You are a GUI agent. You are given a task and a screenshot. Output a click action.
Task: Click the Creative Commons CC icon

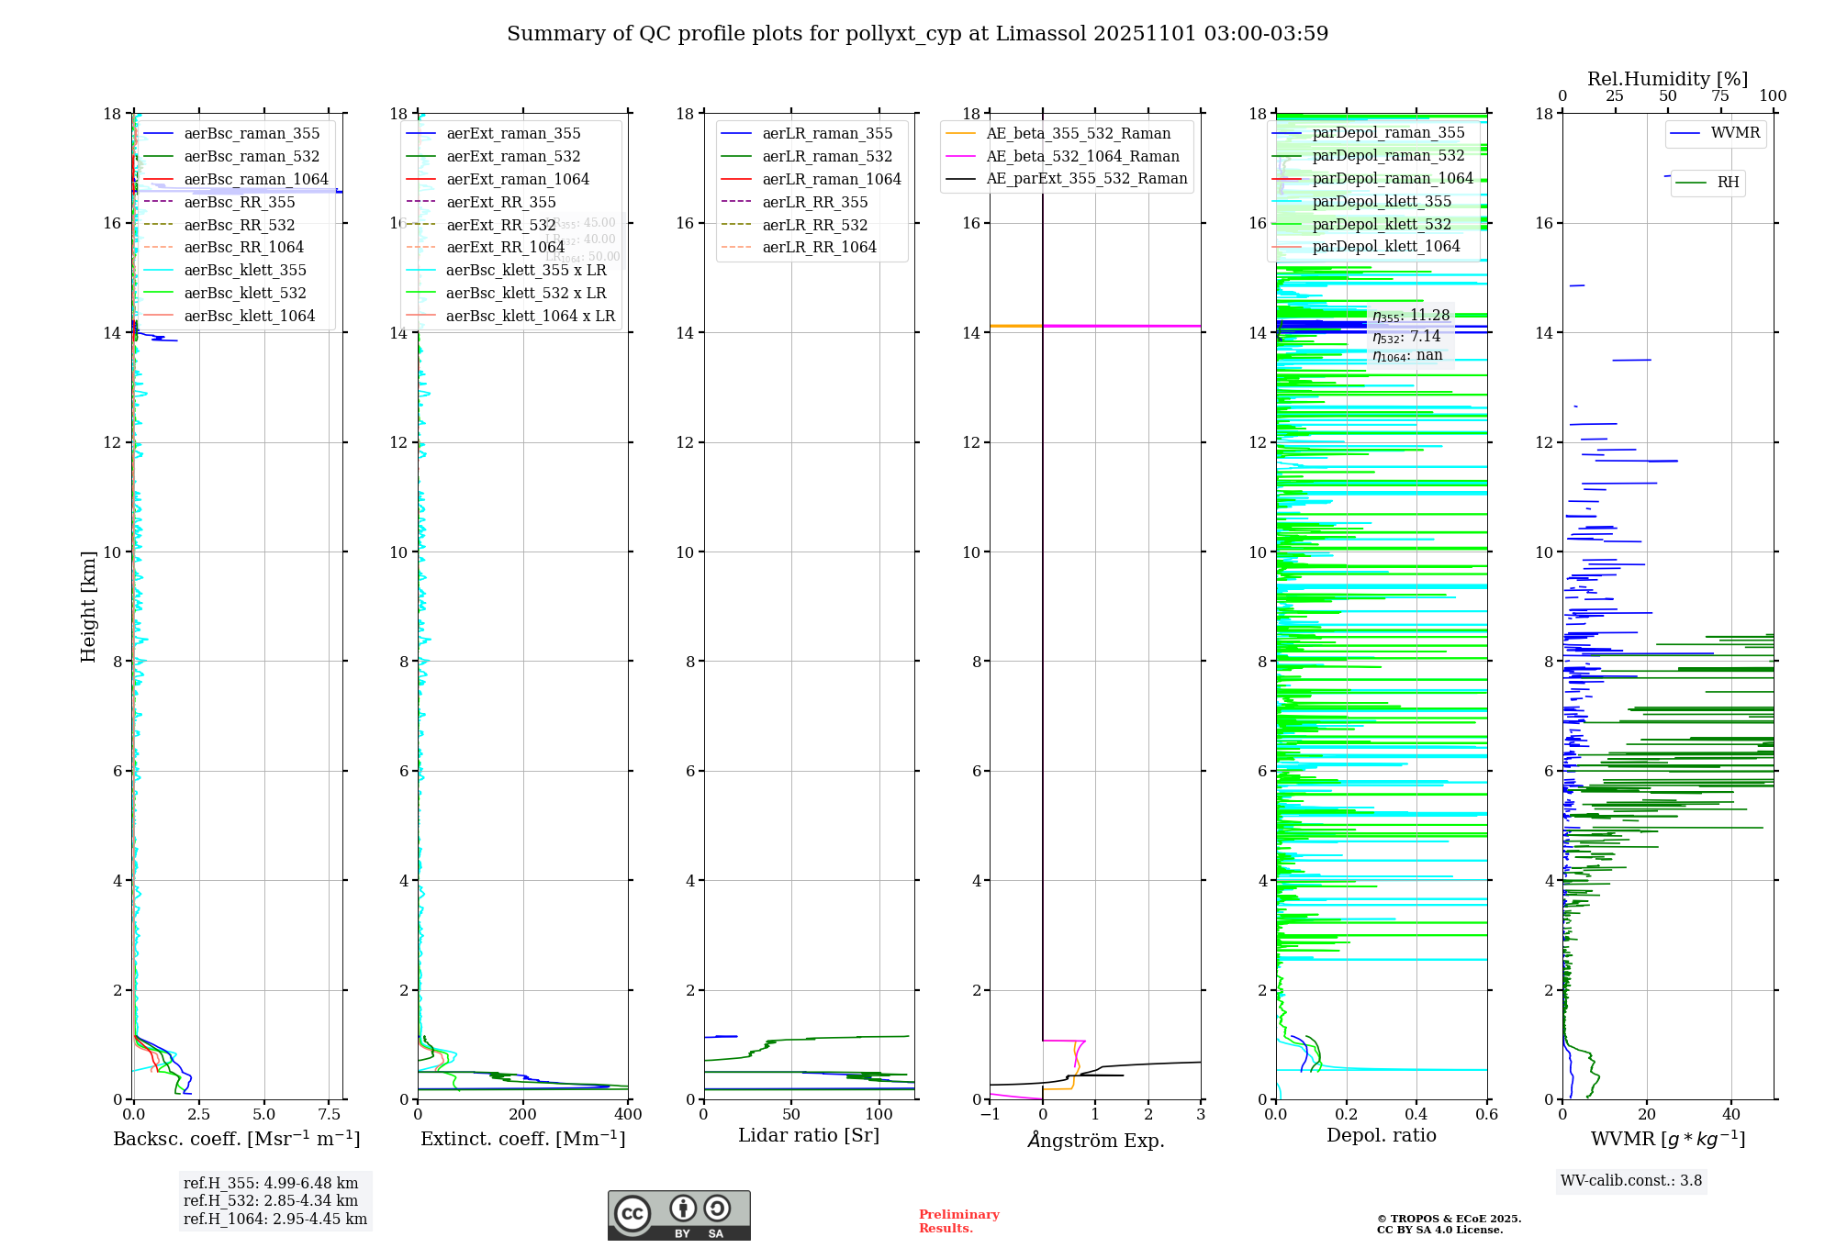tap(633, 1213)
